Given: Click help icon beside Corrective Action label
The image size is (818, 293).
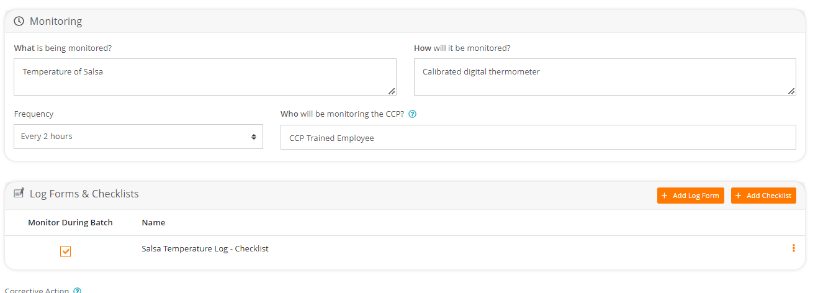Looking at the screenshot, I should [x=78, y=291].
